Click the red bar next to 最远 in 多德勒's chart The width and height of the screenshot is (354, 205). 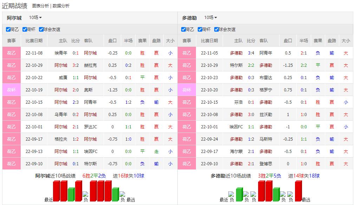298,192
